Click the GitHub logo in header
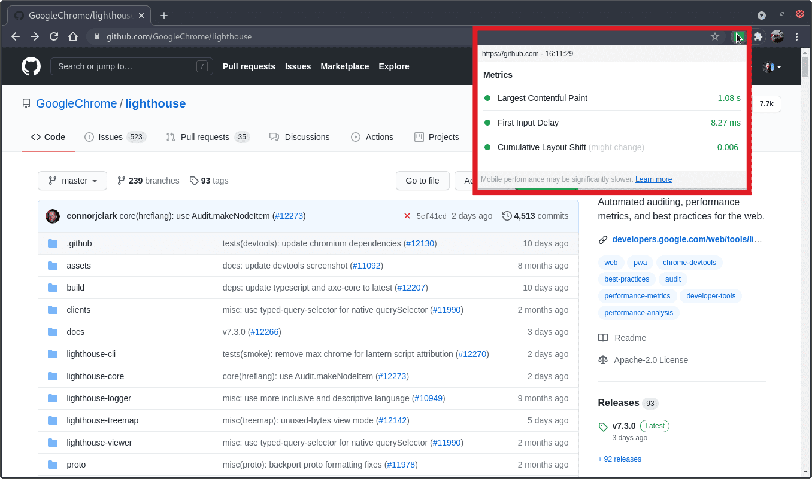Image resolution: width=812 pixels, height=479 pixels. (x=31, y=66)
